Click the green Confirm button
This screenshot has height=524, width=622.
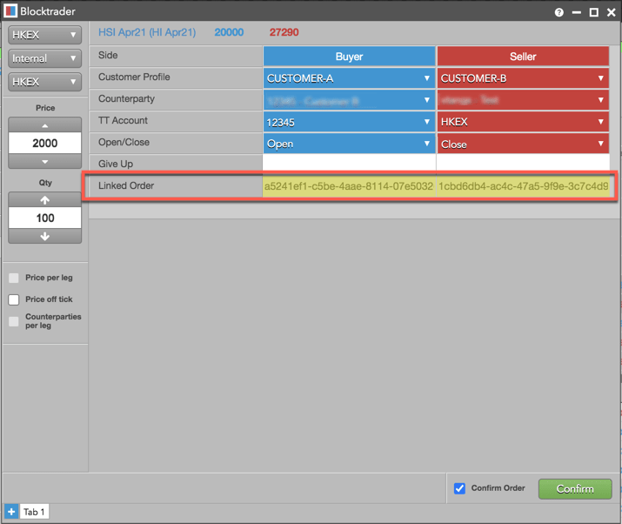[x=575, y=488]
